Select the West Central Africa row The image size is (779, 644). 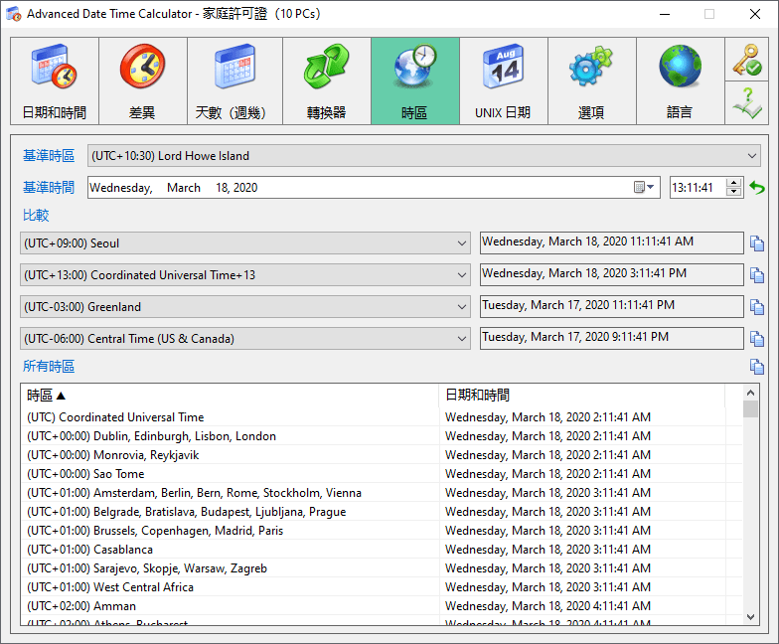tap(382, 586)
